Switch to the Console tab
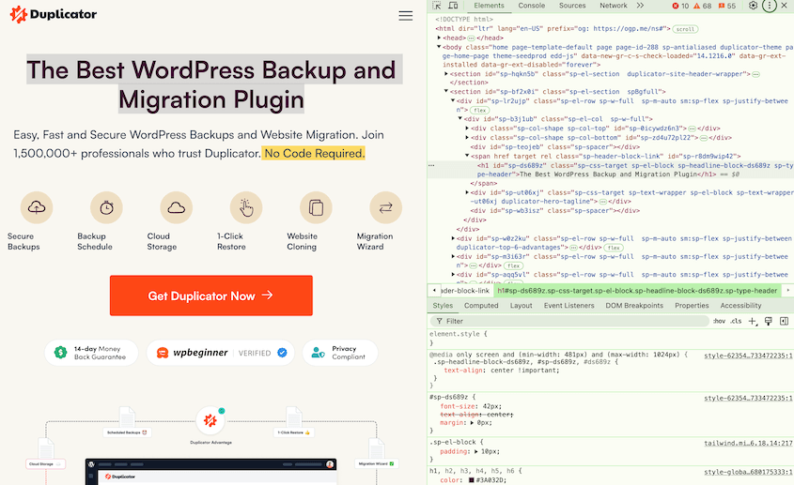This screenshot has height=485, width=794. coord(531,6)
